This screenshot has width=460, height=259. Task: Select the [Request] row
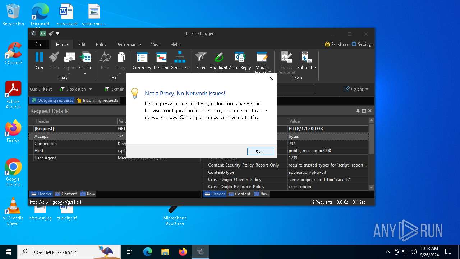click(114, 129)
